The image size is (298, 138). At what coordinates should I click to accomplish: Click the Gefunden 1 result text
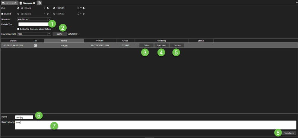[x=73, y=34]
